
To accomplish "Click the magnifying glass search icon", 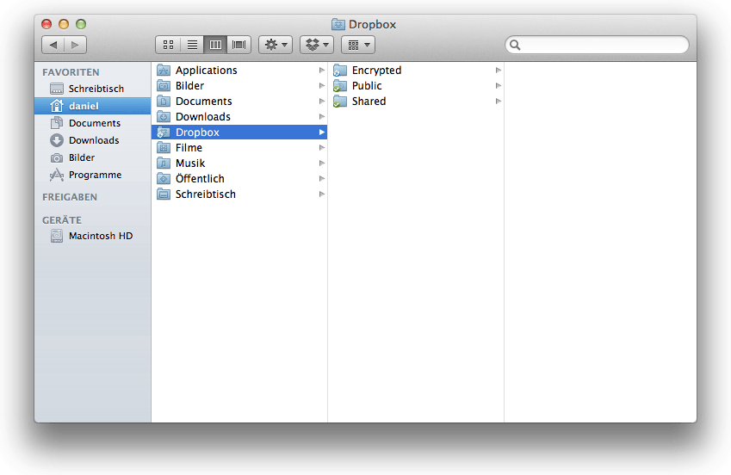I will coord(515,45).
